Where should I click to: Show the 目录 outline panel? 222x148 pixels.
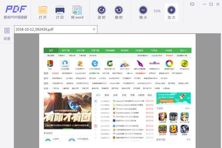(x=7, y=34)
